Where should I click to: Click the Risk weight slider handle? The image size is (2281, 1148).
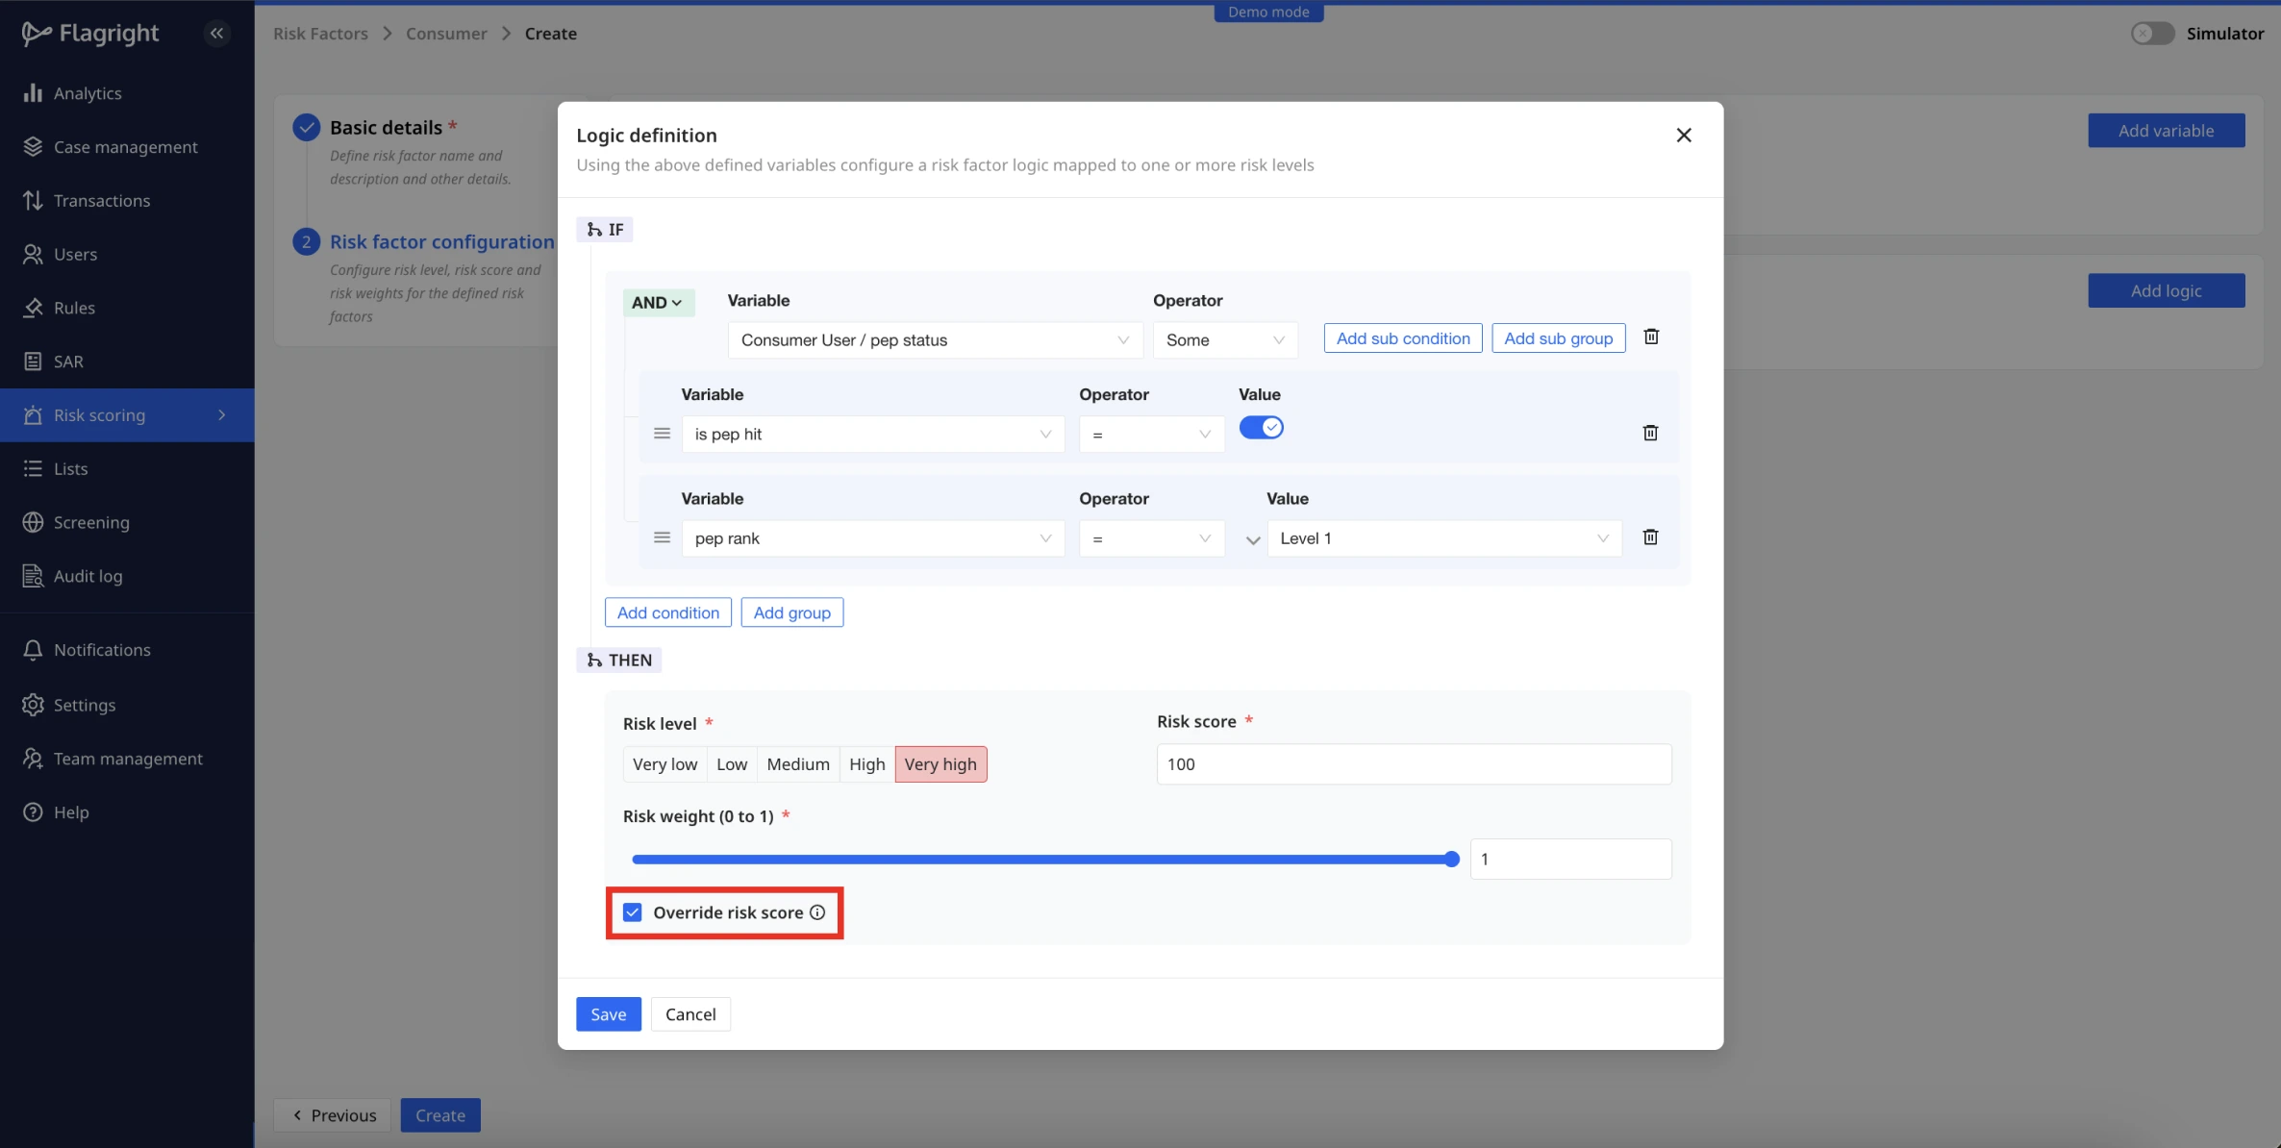coord(1451,860)
